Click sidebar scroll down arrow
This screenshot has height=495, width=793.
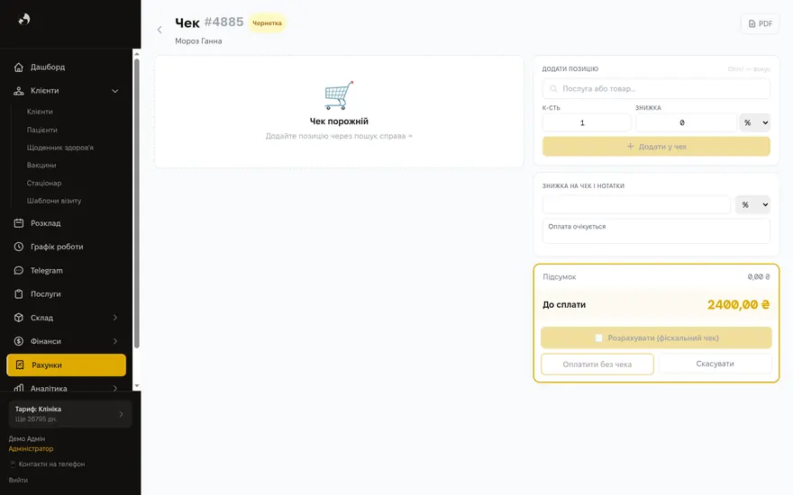click(x=137, y=386)
